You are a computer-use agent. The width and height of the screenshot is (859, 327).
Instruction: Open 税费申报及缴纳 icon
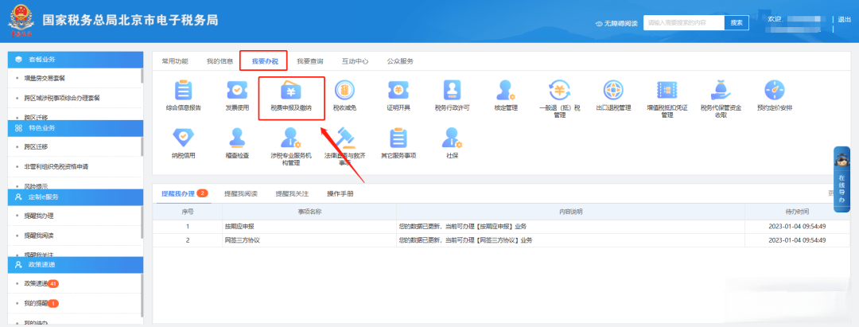coord(291,90)
